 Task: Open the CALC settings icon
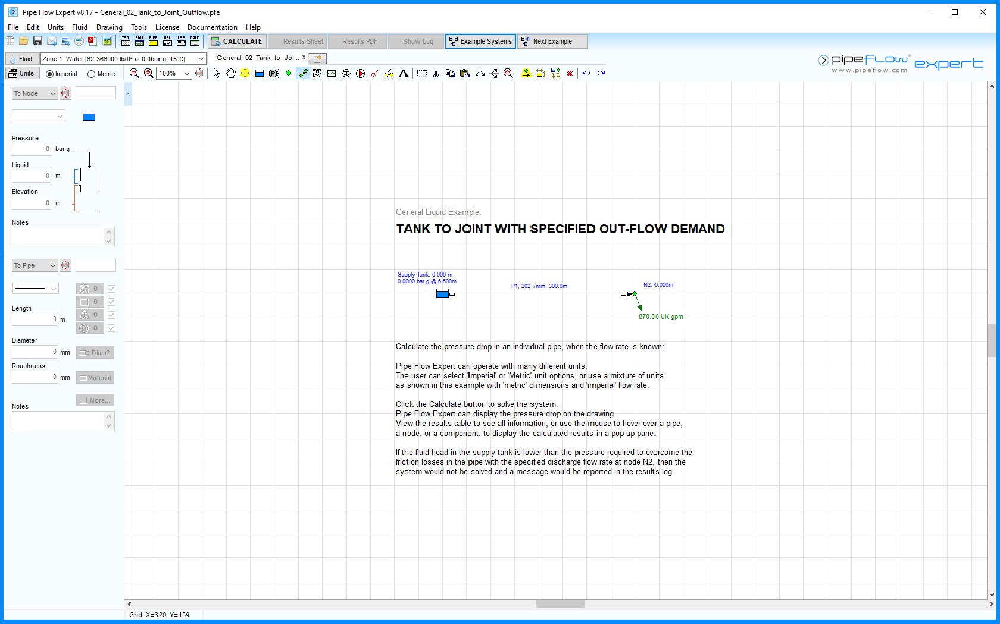(195, 41)
